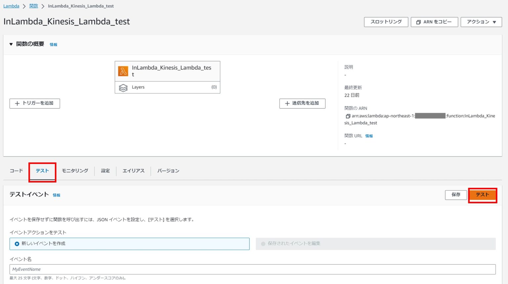The image size is (508, 284).
Task: Click ARN をコピー button
Action: [x=434, y=22]
